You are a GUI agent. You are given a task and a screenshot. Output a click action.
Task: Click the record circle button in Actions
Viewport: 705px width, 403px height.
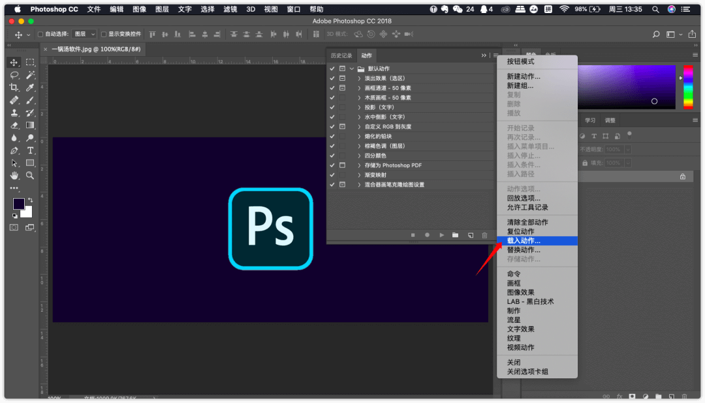click(x=427, y=235)
